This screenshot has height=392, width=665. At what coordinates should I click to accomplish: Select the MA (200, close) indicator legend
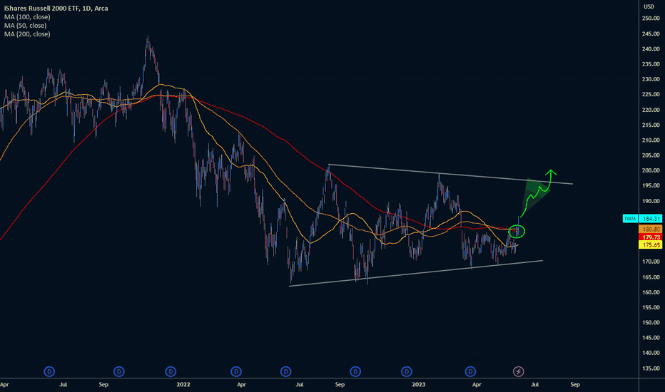coord(27,34)
